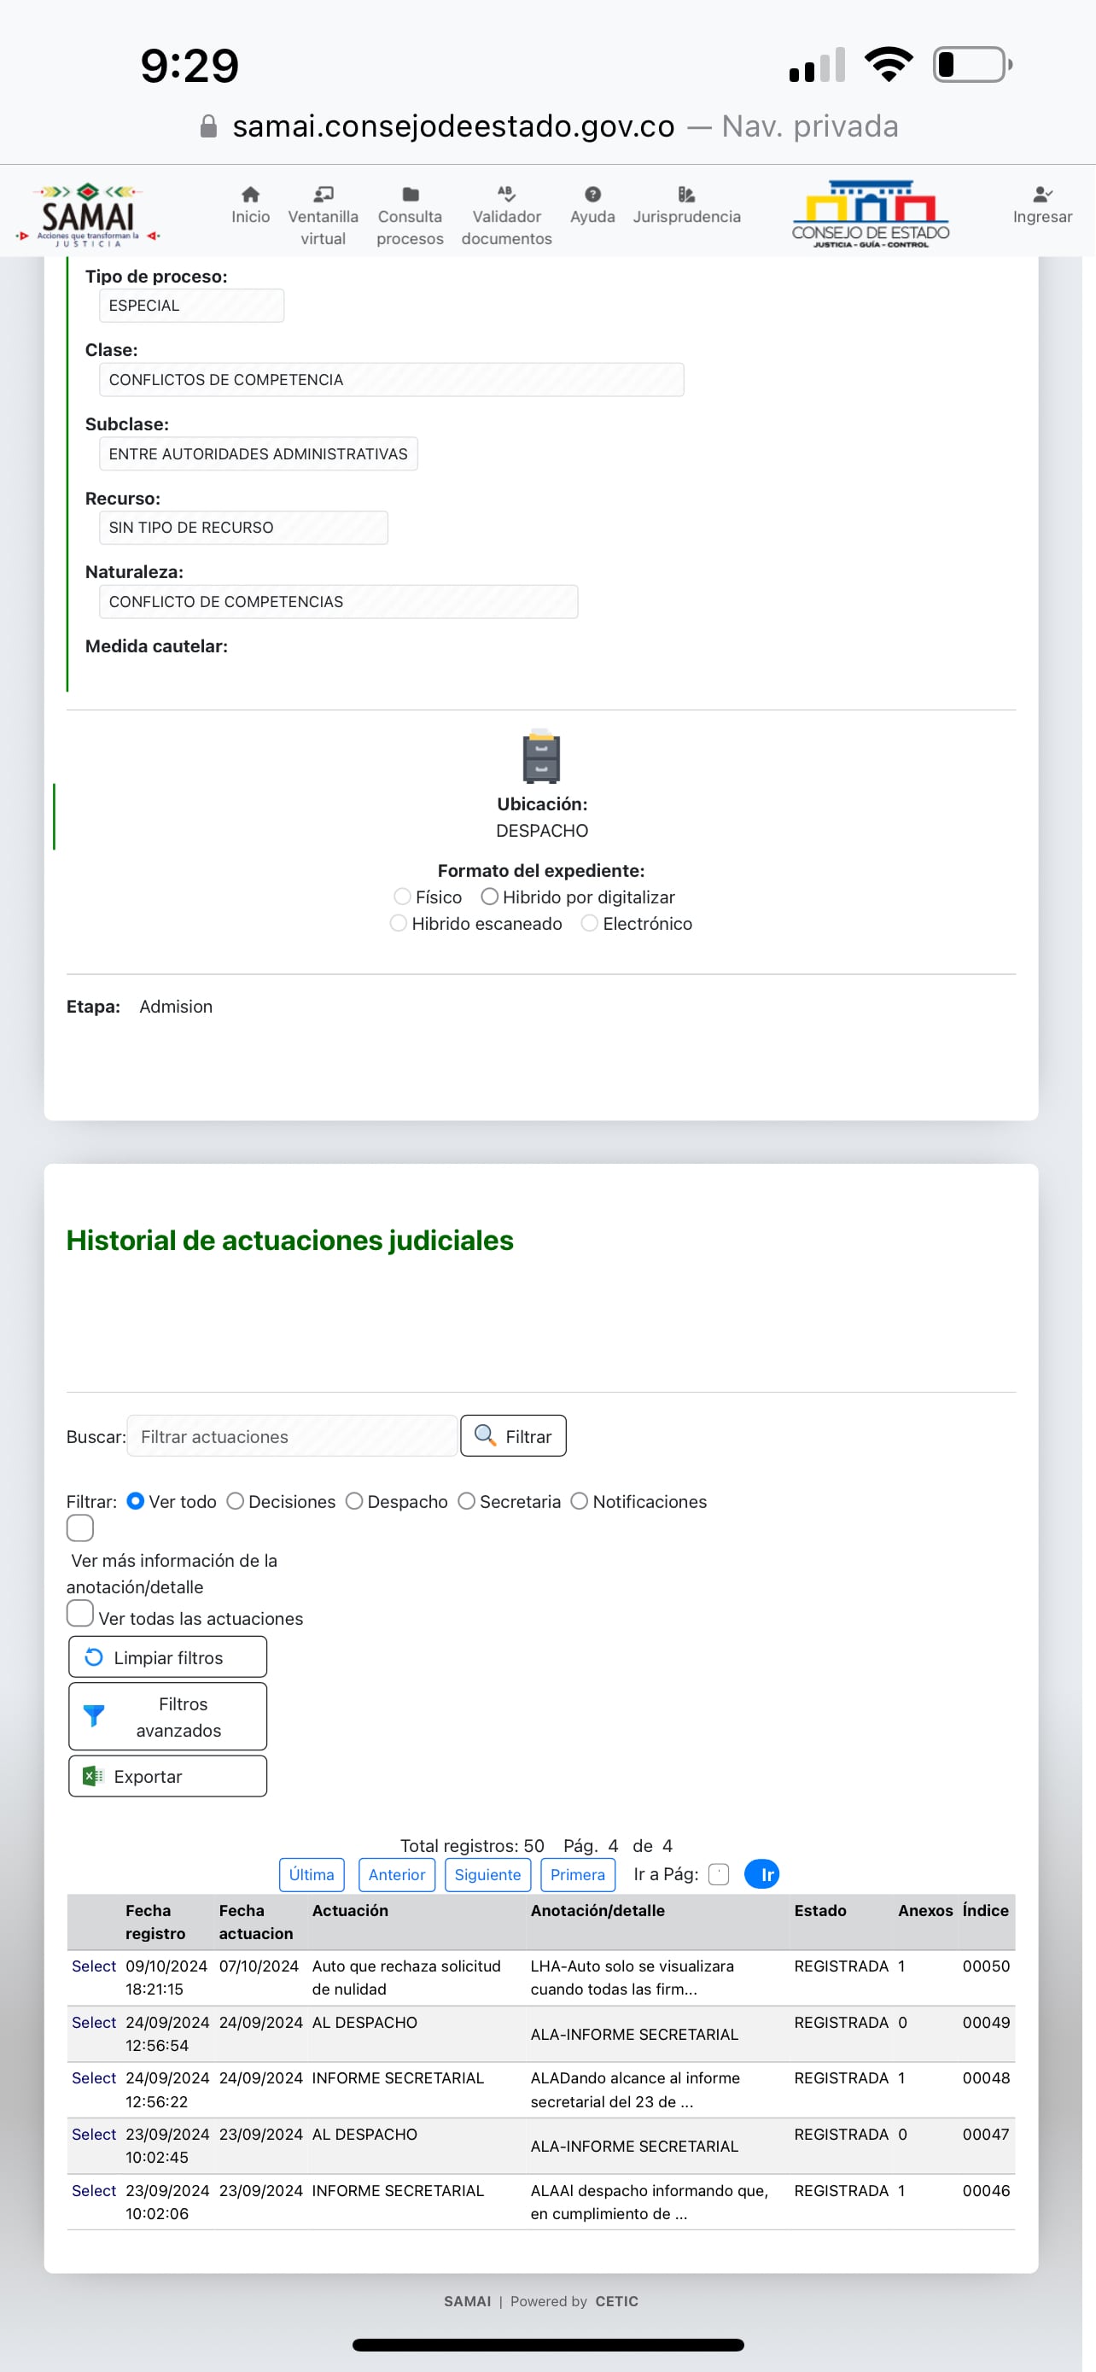Go to the Anterior page
The height and width of the screenshot is (2372, 1096).
[397, 1874]
